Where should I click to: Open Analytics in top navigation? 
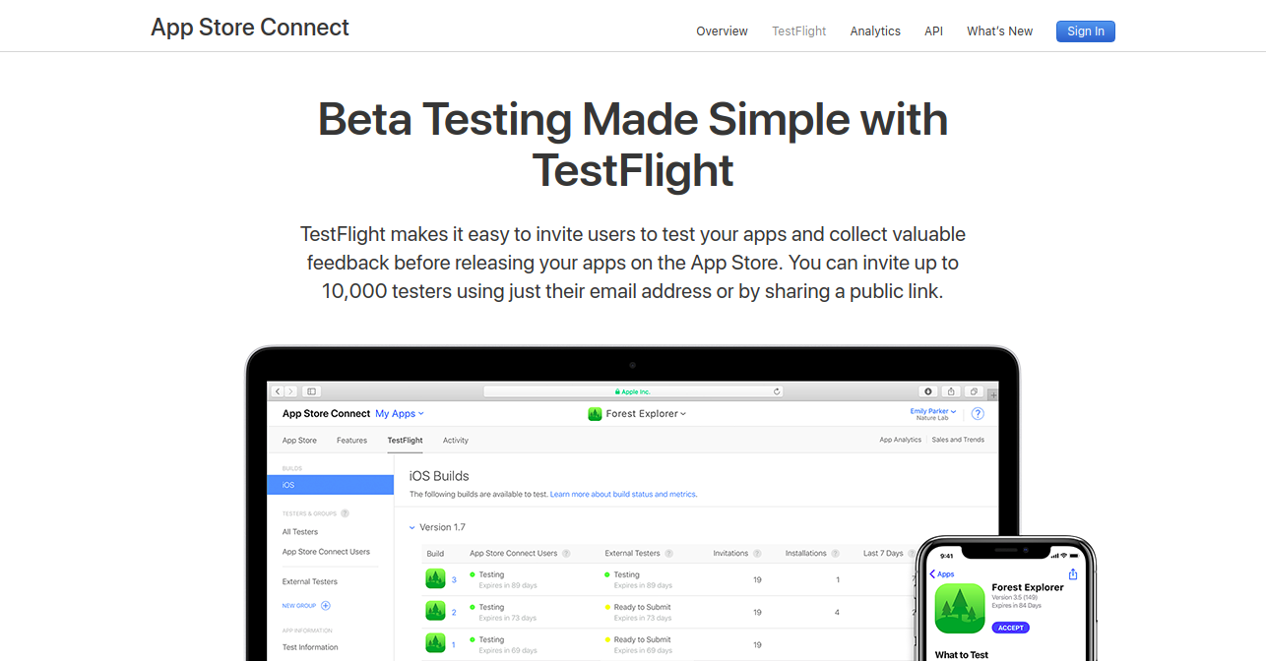875,31
